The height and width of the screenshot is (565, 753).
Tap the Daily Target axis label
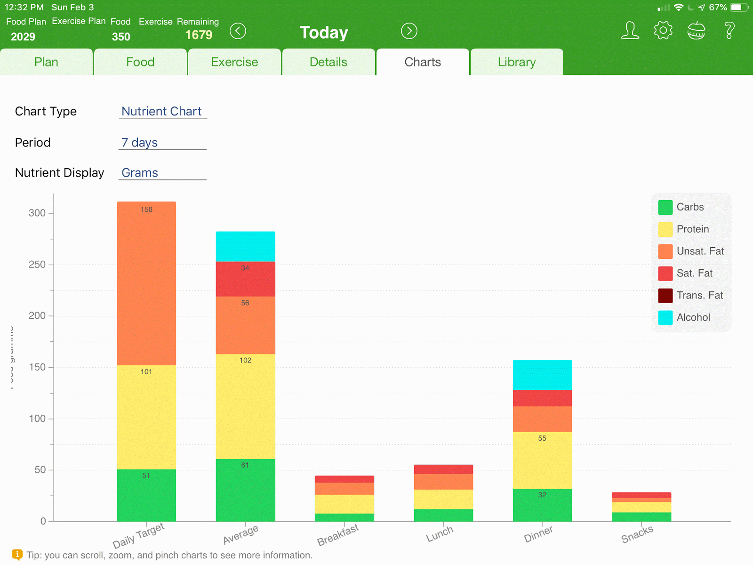[138, 536]
